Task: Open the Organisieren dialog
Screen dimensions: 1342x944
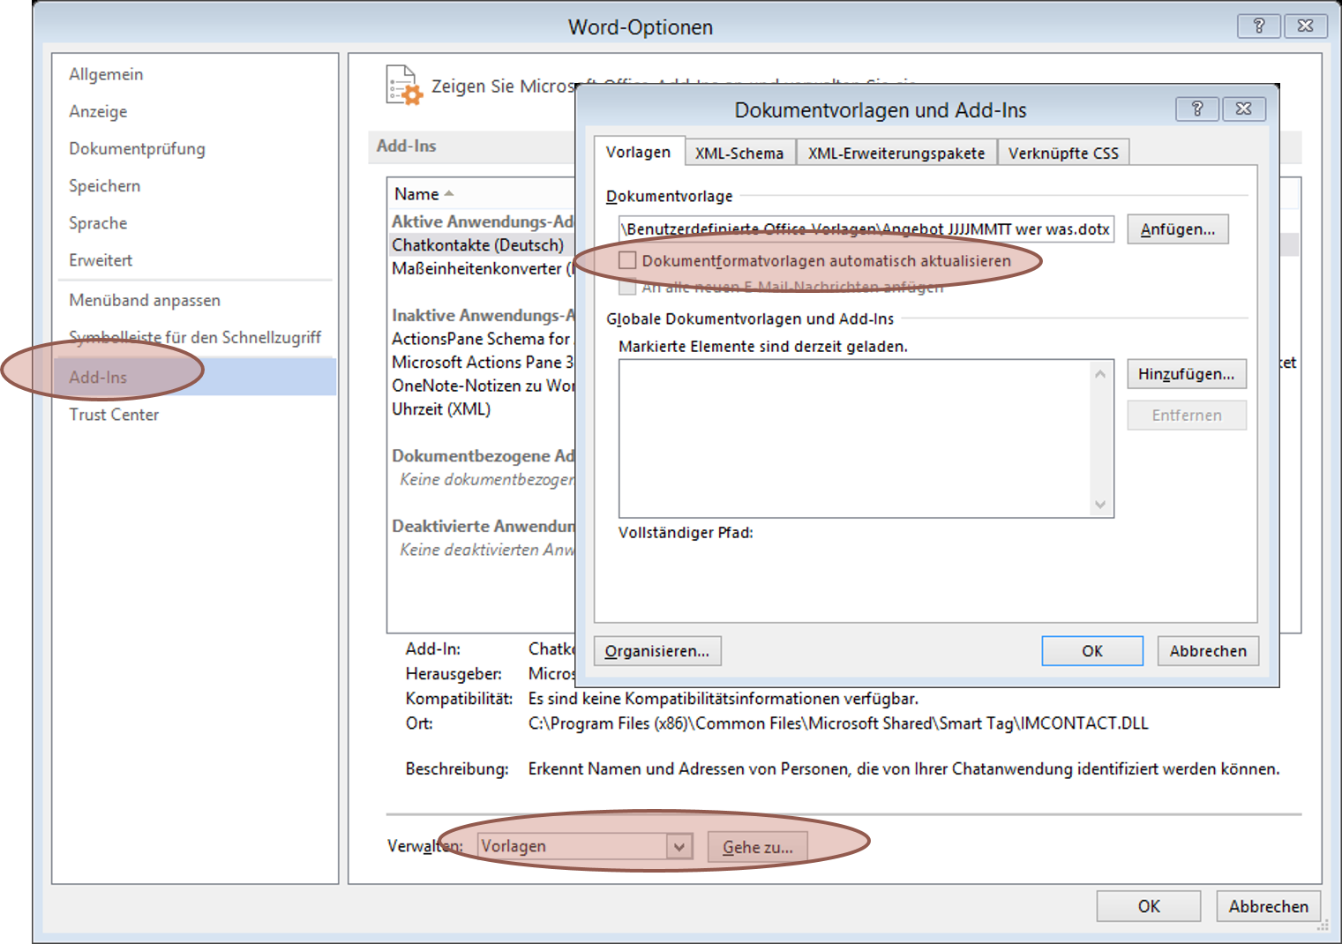Action: point(656,651)
